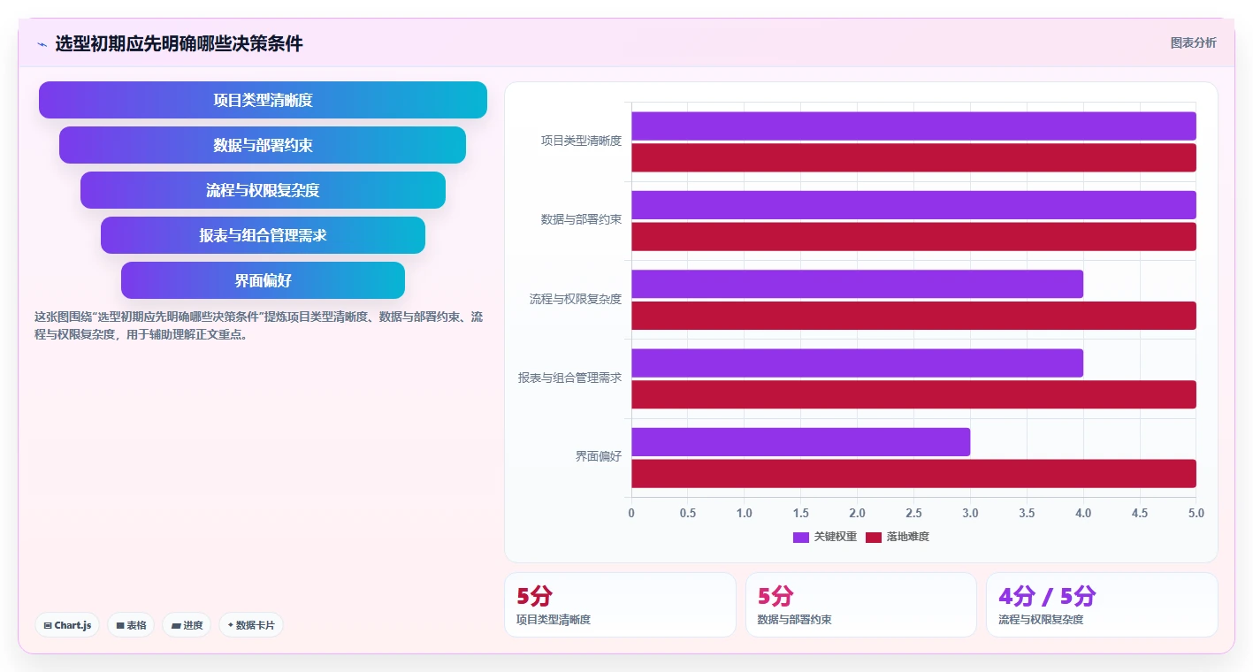1253x672 pixels.
Task: Click purple bar for 报表与组合管理需求
Action: point(857,363)
